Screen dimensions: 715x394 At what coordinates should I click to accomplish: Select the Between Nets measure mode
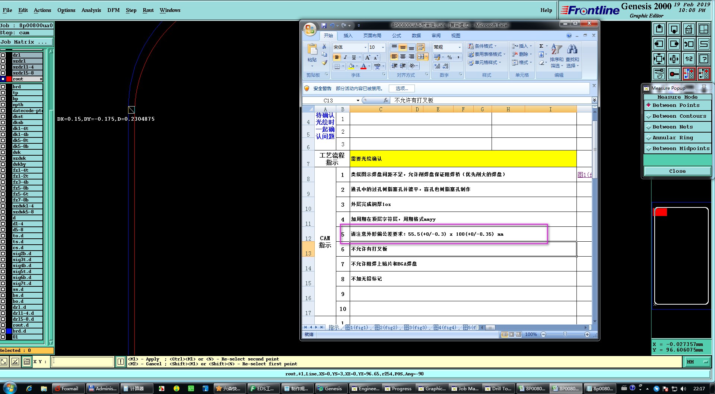677,127
